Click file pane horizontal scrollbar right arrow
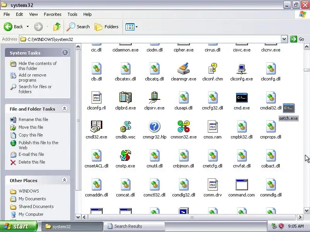Image resolution: width=310 pixels, height=232 pixels. [x=300, y=217]
